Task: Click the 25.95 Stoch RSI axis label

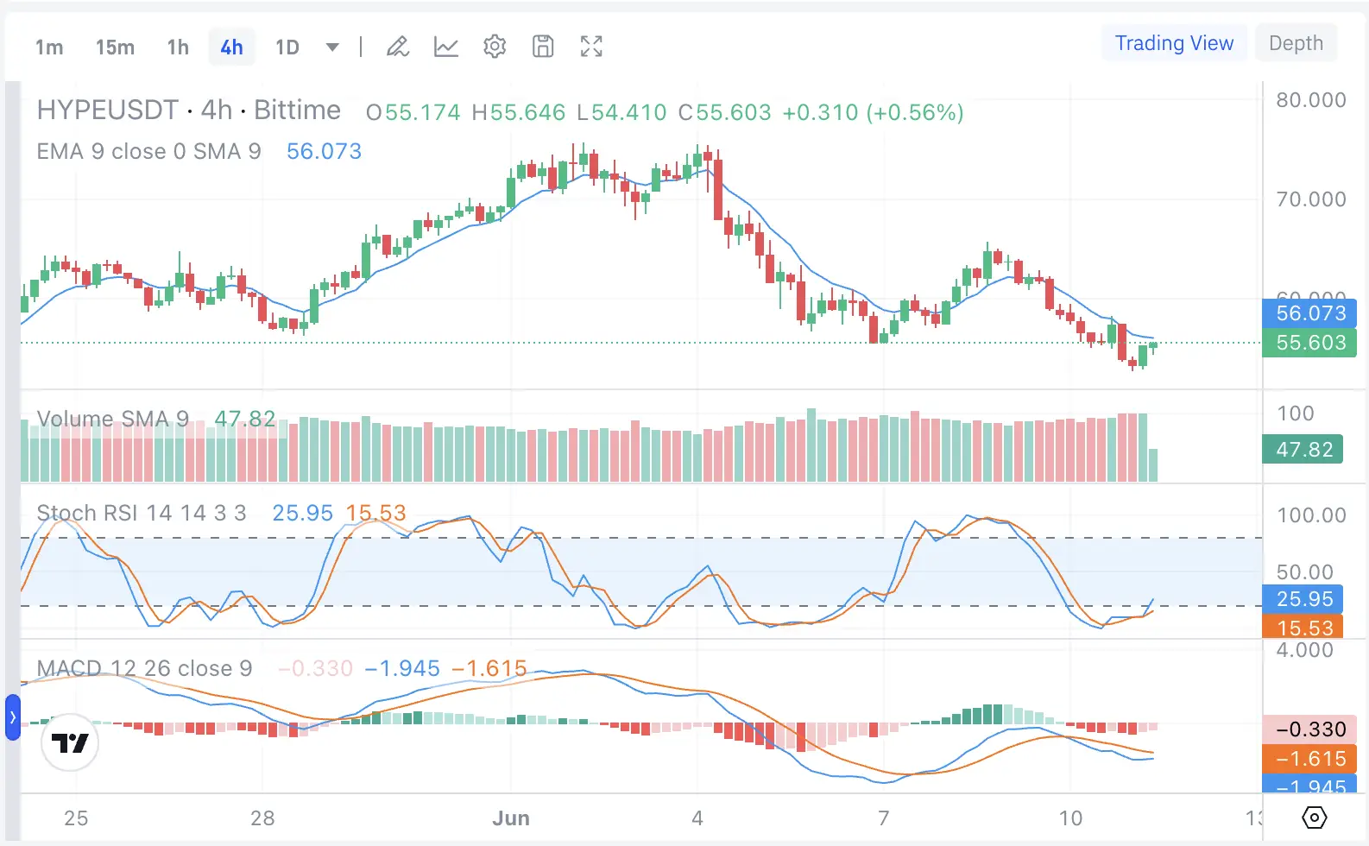Action: coord(1303,599)
